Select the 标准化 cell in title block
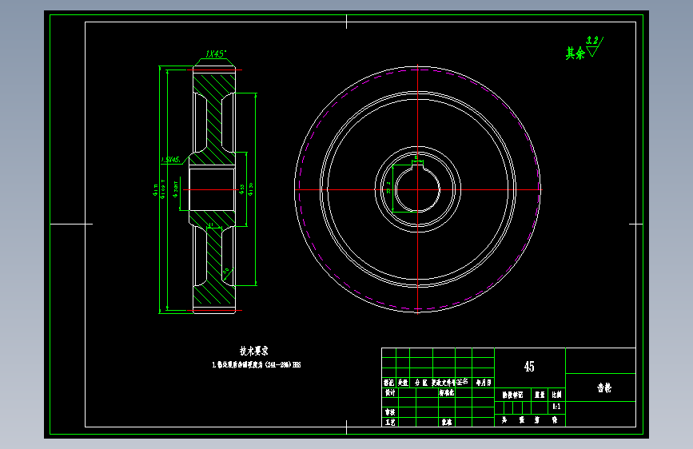Screen dimensions: 693x449 446,392
